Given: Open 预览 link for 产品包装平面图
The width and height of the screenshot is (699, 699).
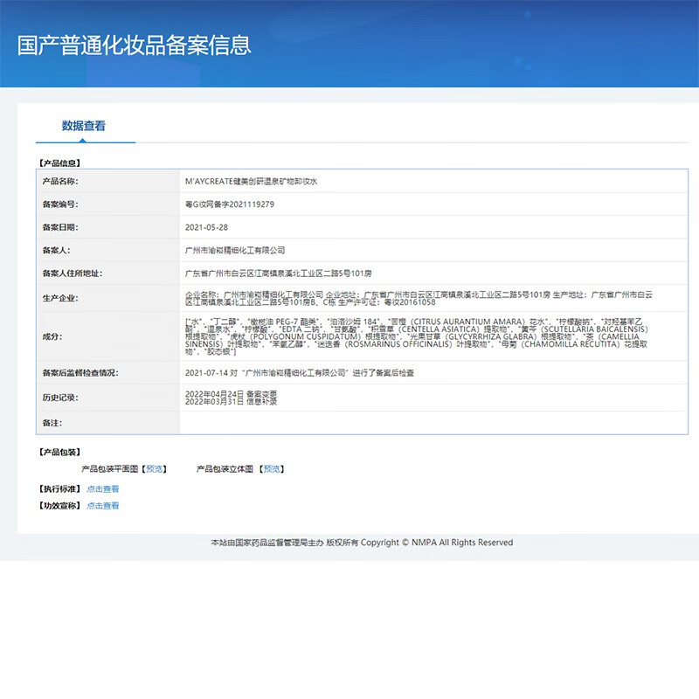Looking at the screenshot, I should [x=155, y=469].
